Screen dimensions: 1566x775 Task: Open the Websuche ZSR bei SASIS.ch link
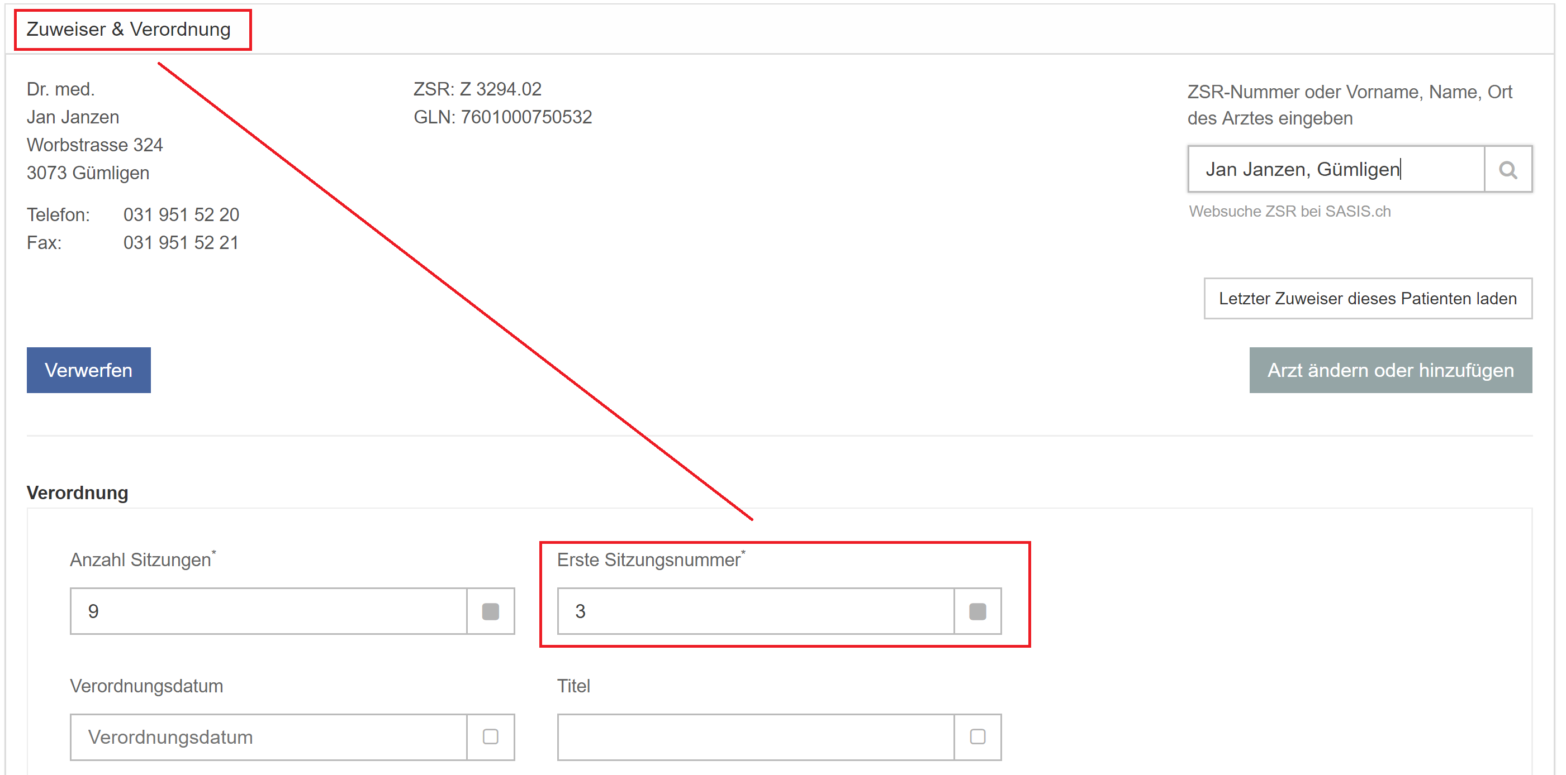coord(1289,212)
